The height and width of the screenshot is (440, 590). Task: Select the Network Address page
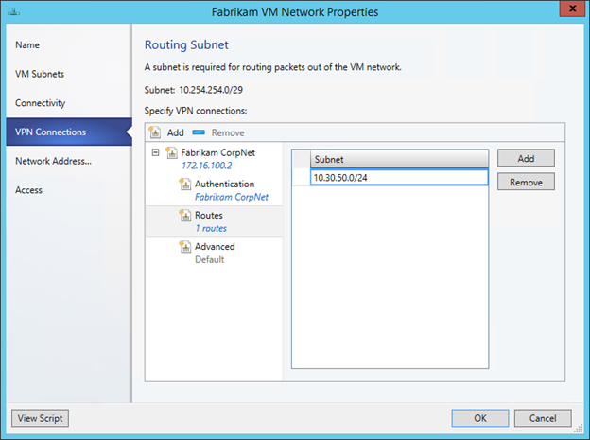[53, 161]
